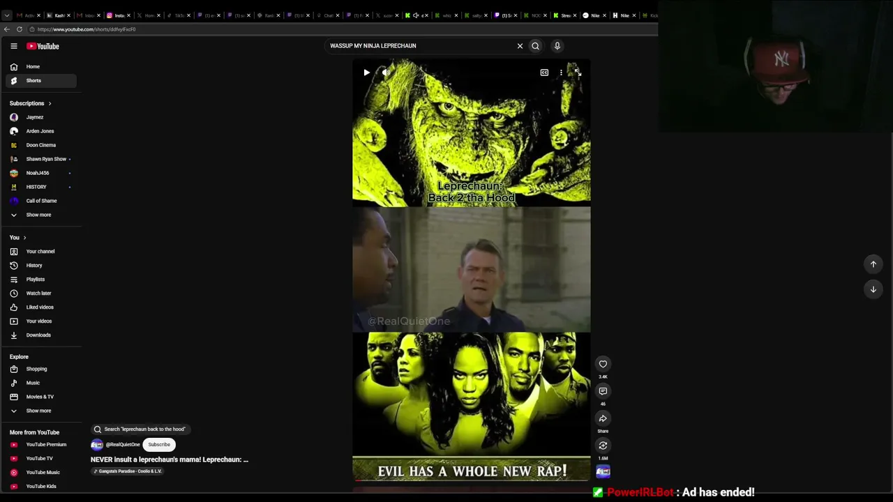Open YouTube Music in sidebar

(x=41, y=473)
